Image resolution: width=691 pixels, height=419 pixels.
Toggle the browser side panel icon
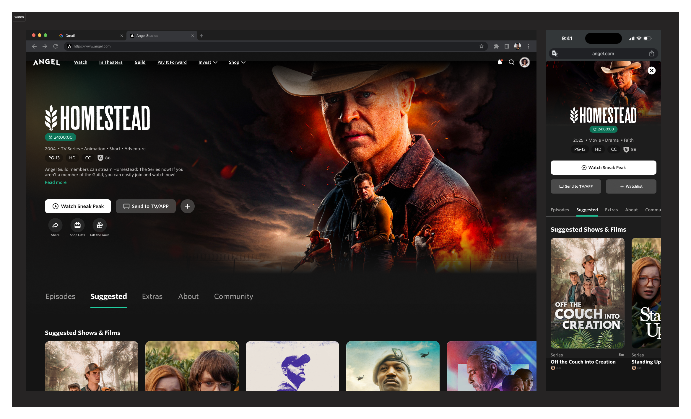click(507, 46)
